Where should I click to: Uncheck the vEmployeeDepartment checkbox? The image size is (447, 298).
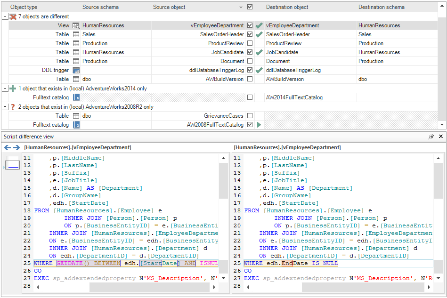click(x=250, y=25)
